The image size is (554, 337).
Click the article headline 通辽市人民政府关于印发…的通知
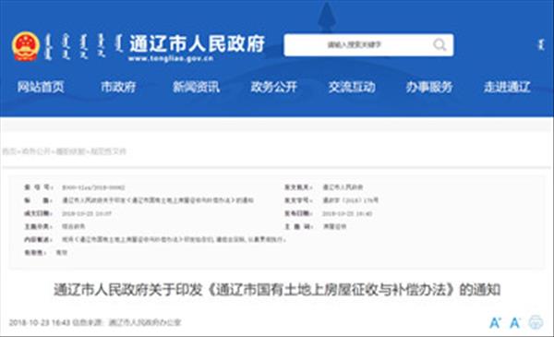pos(277,290)
